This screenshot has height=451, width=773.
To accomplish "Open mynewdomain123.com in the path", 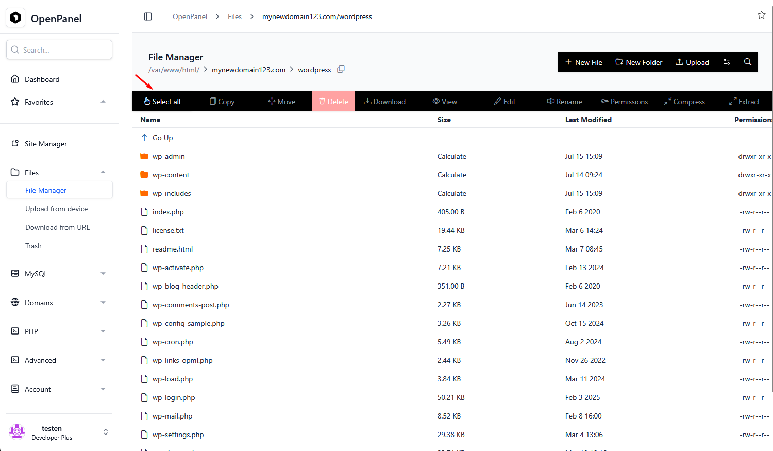I will coord(248,70).
